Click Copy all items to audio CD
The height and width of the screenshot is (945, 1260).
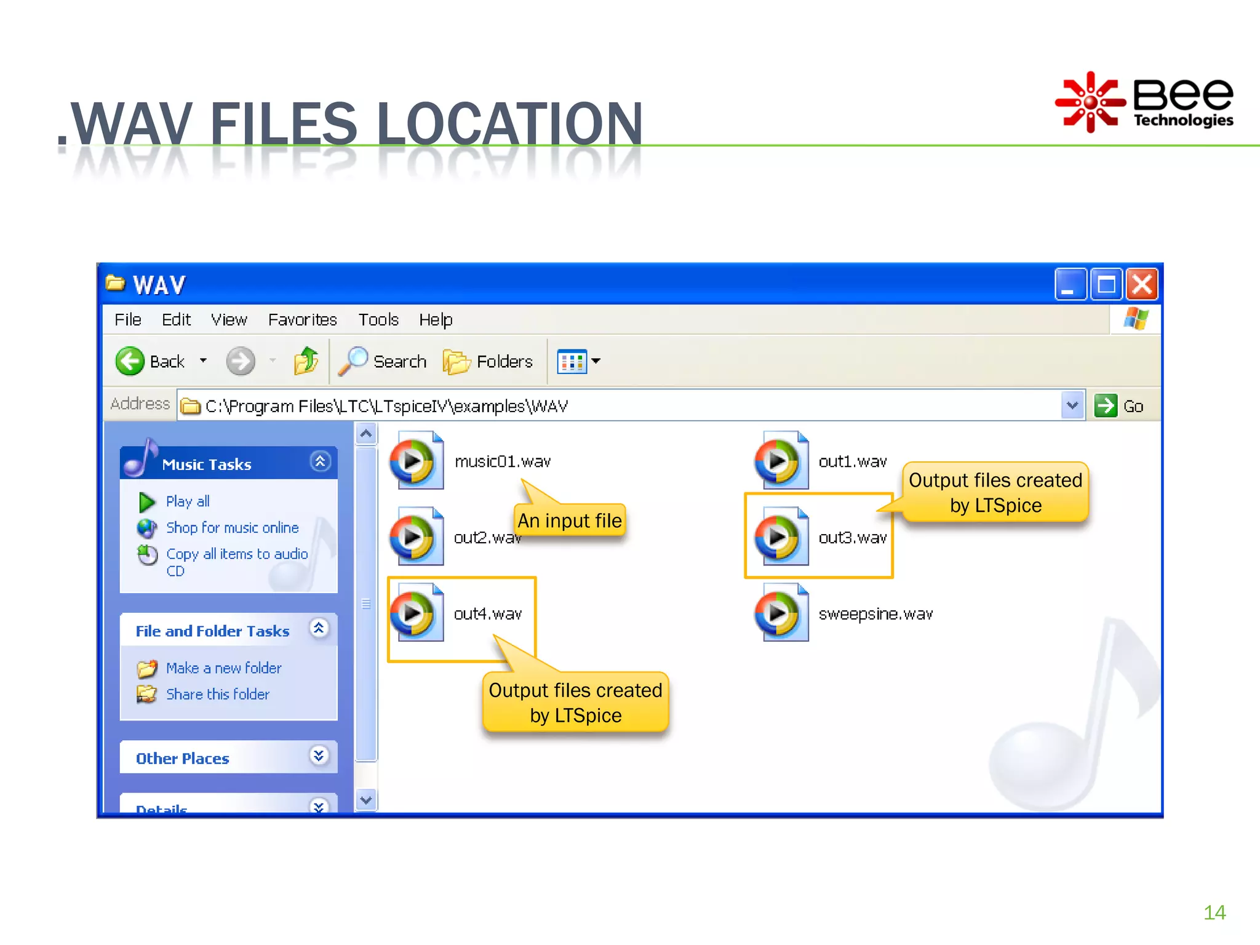pos(237,562)
